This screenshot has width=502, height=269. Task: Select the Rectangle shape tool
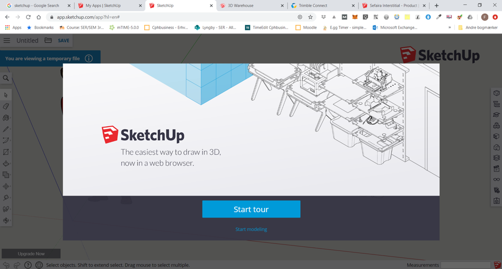(6, 152)
